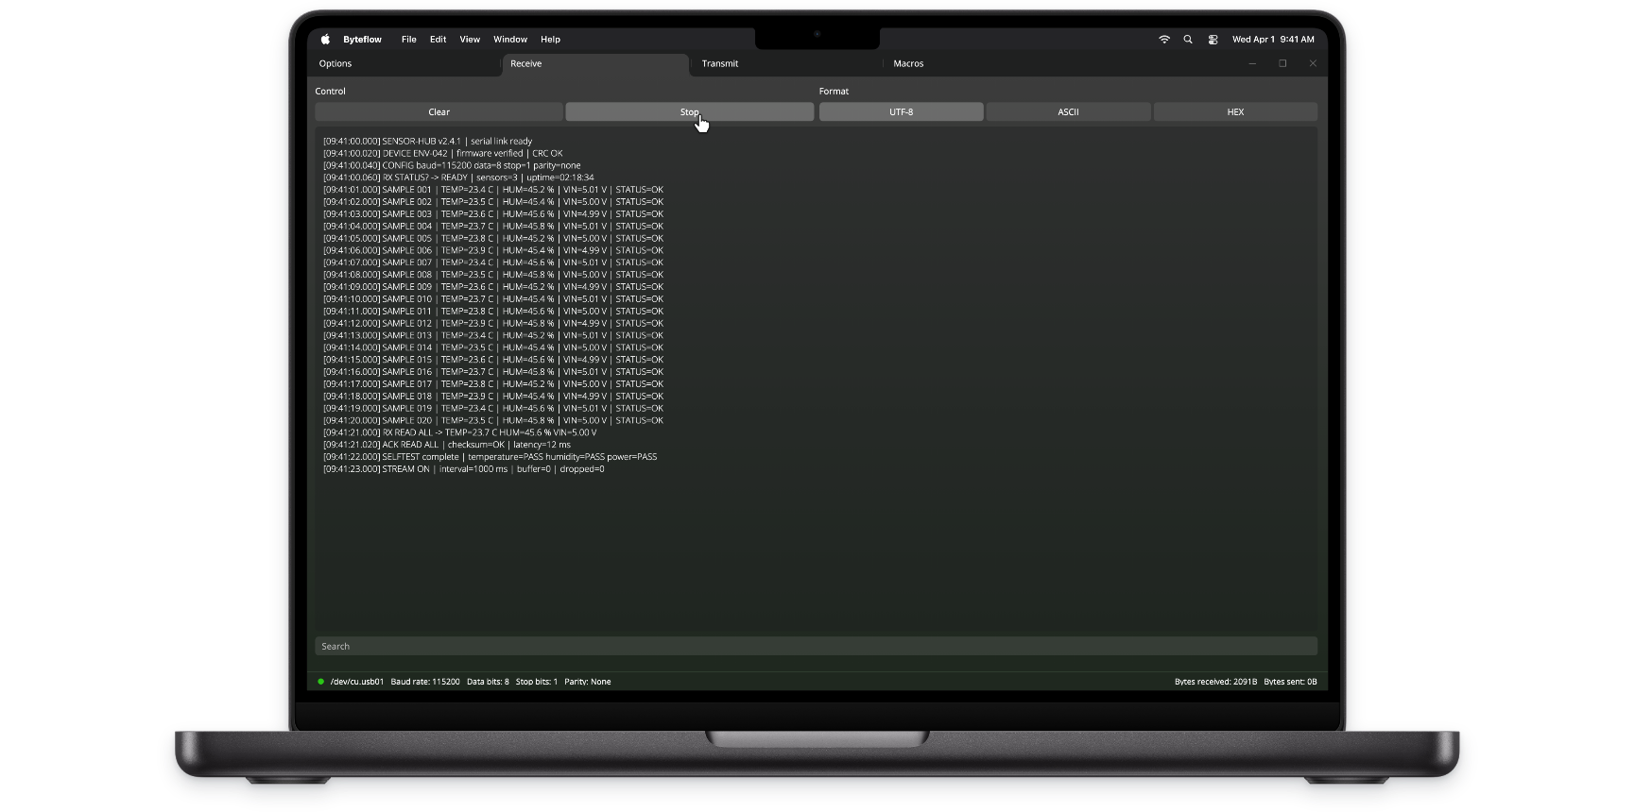Switch format to HEX
The width and height of the screenshot is (1635, 812).
tap(1235, 112)
